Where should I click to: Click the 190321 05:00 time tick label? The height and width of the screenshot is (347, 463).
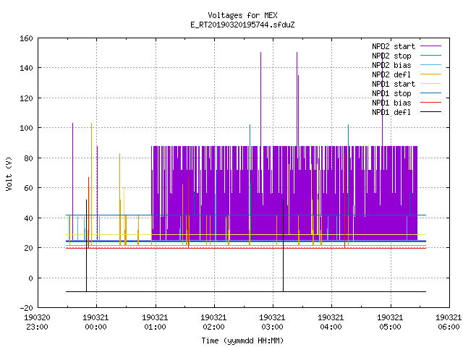click(x=390, y=322)
